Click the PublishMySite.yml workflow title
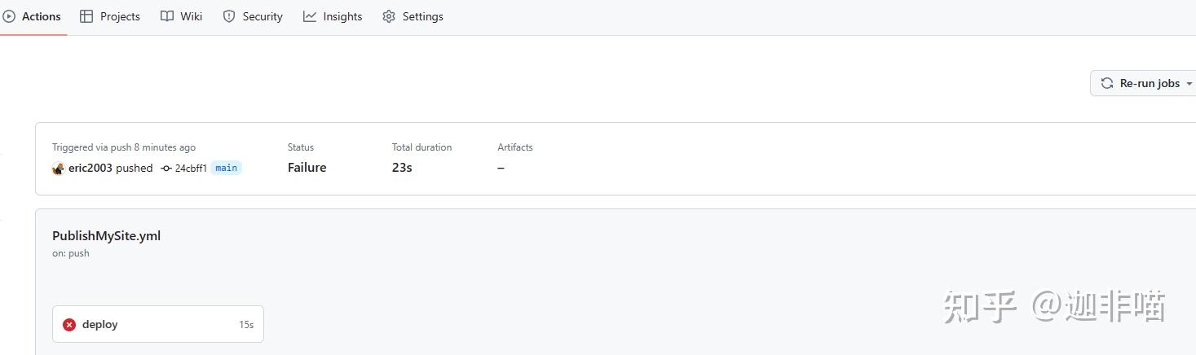This screenshot has height=355, width=1196. (x=106, y=236)
